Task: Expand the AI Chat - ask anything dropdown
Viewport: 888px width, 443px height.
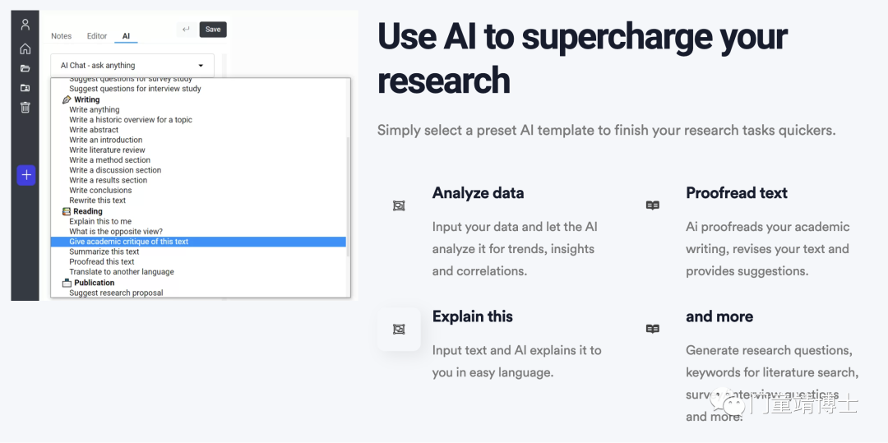Action: pos(132,66)
